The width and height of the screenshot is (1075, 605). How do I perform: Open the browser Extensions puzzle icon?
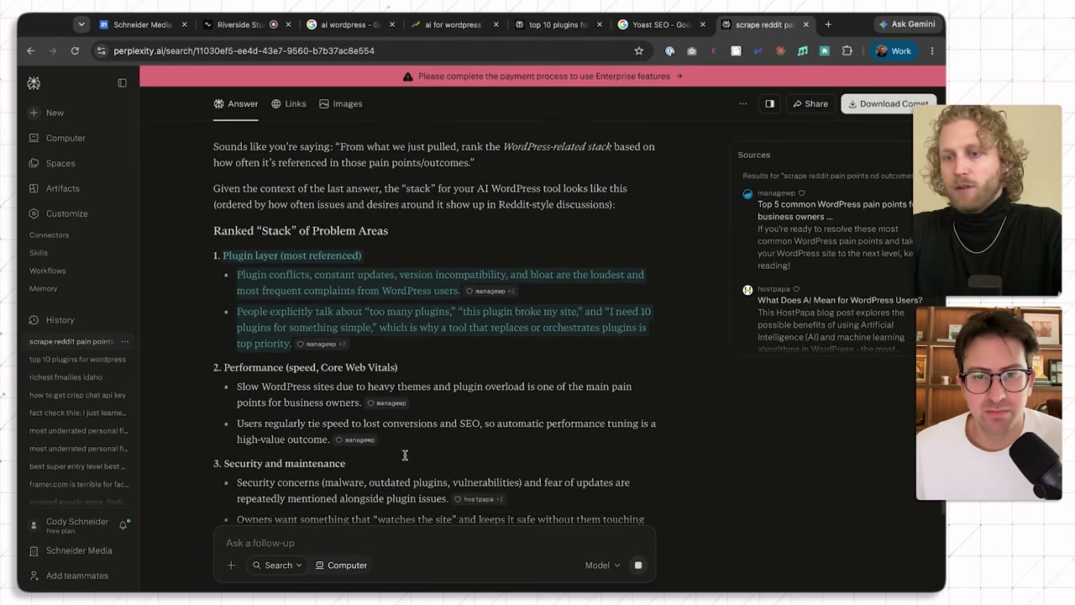(847, 51)
